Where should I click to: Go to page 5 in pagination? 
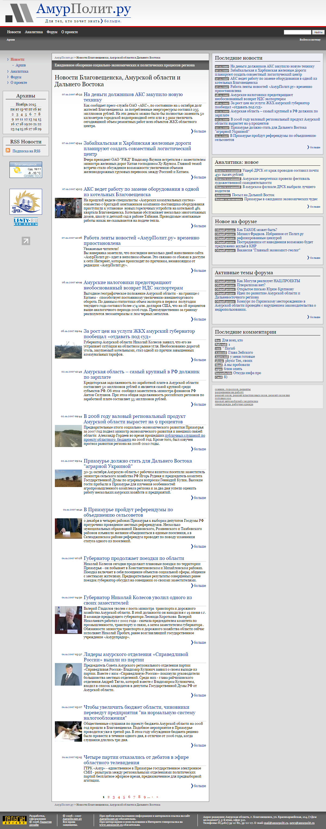[124, 797]
